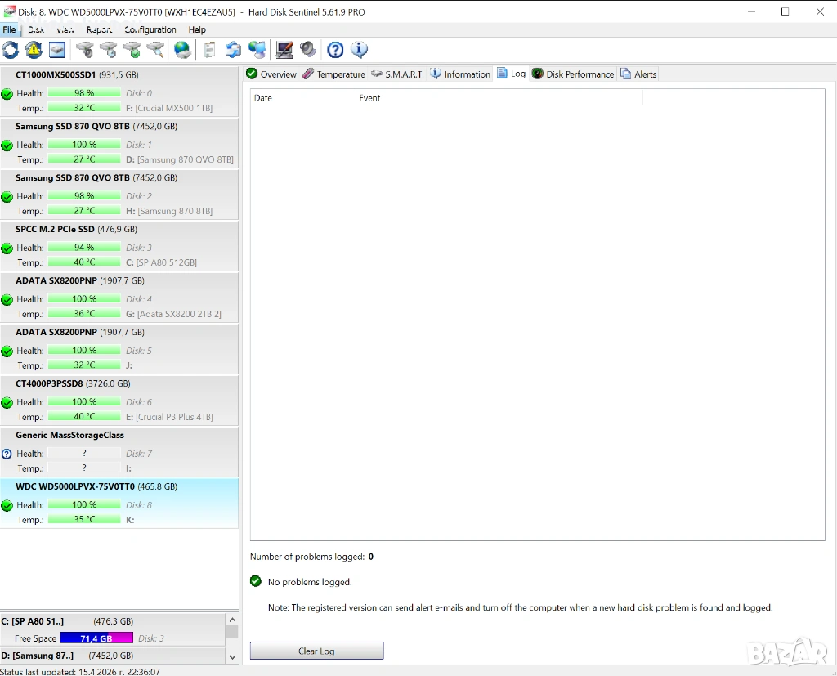The height and width of the screenshot is (676, 837).
Task: Select the Generic MassStorageClass disk entry
Action: point(119,452)
